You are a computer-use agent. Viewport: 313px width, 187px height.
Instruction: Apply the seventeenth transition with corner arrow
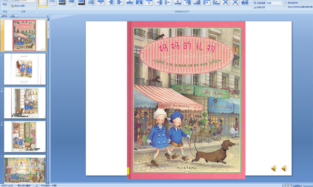point(196,3)
